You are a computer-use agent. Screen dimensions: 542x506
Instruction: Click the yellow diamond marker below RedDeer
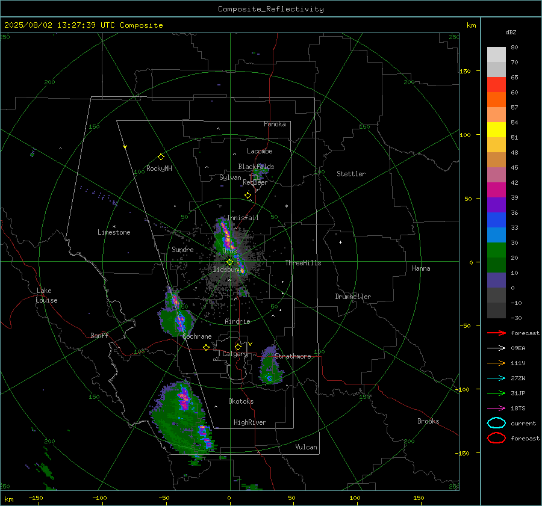click(x=248, y=196)
